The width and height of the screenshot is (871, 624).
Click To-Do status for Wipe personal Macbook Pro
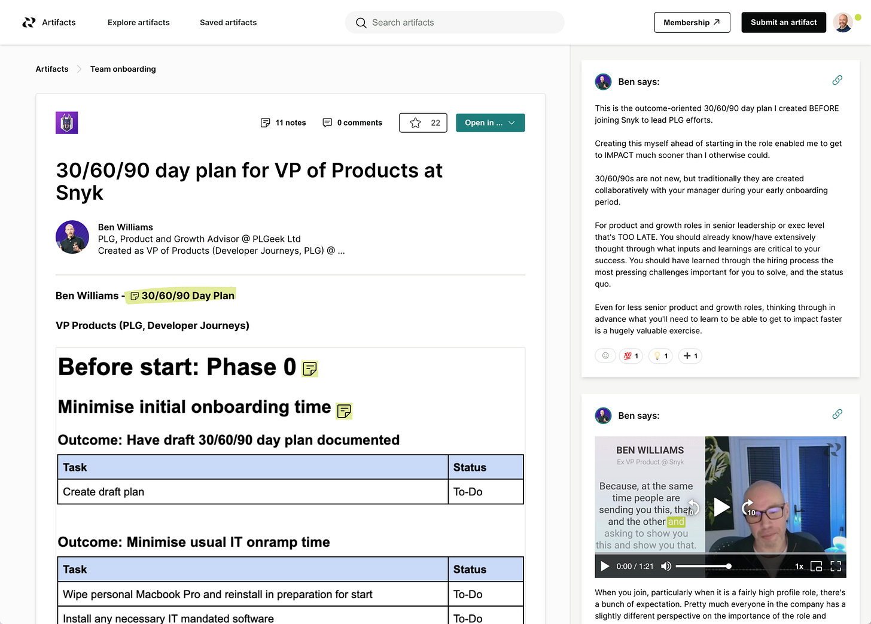pyautogui.click(x=486, y=594)
